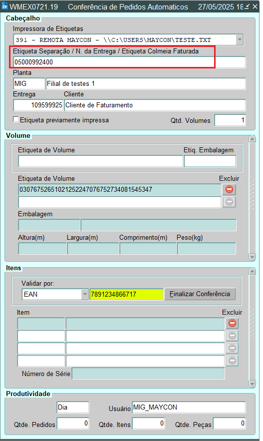The image size is (263, 441).
Task: Click greyed delete icon on second Item row
Action: point(232,336)
